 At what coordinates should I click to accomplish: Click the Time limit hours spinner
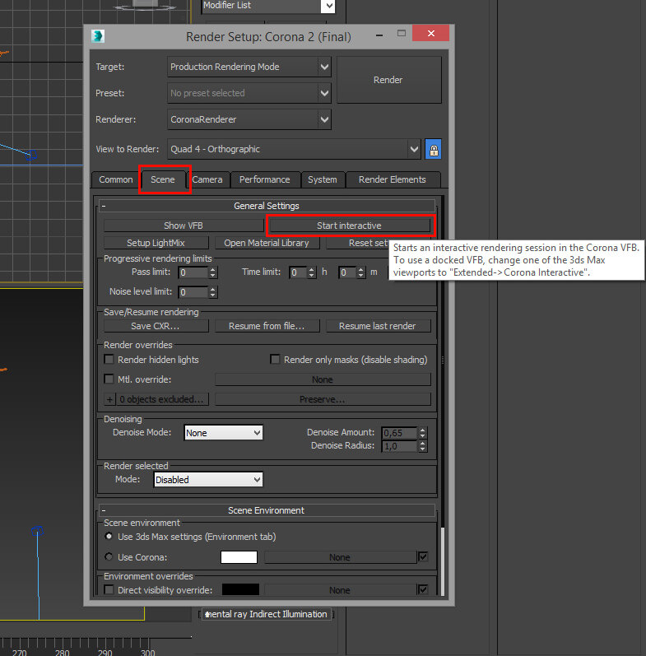click(312, 272)
